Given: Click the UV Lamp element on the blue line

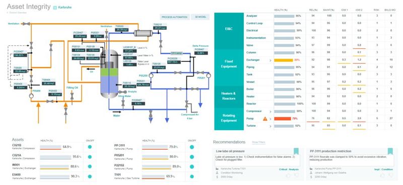Looking at the screenshot, I should 177,53.
